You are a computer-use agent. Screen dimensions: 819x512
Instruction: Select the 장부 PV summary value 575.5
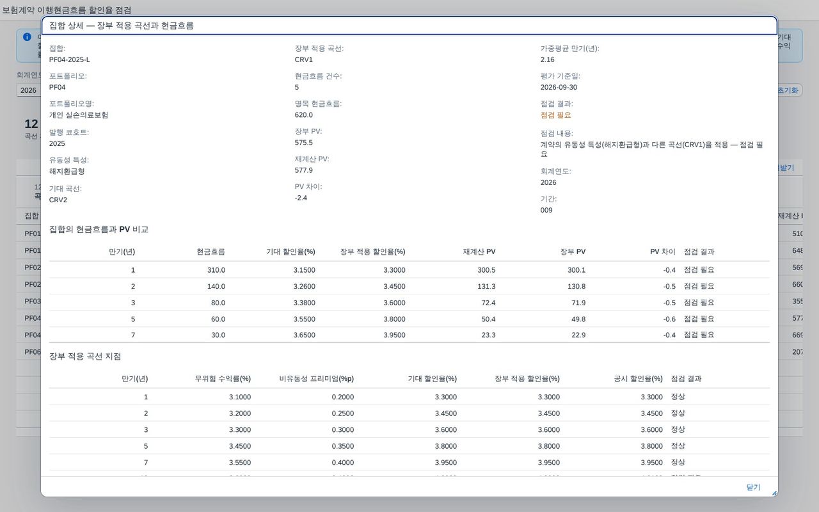(x=304, y=143)
